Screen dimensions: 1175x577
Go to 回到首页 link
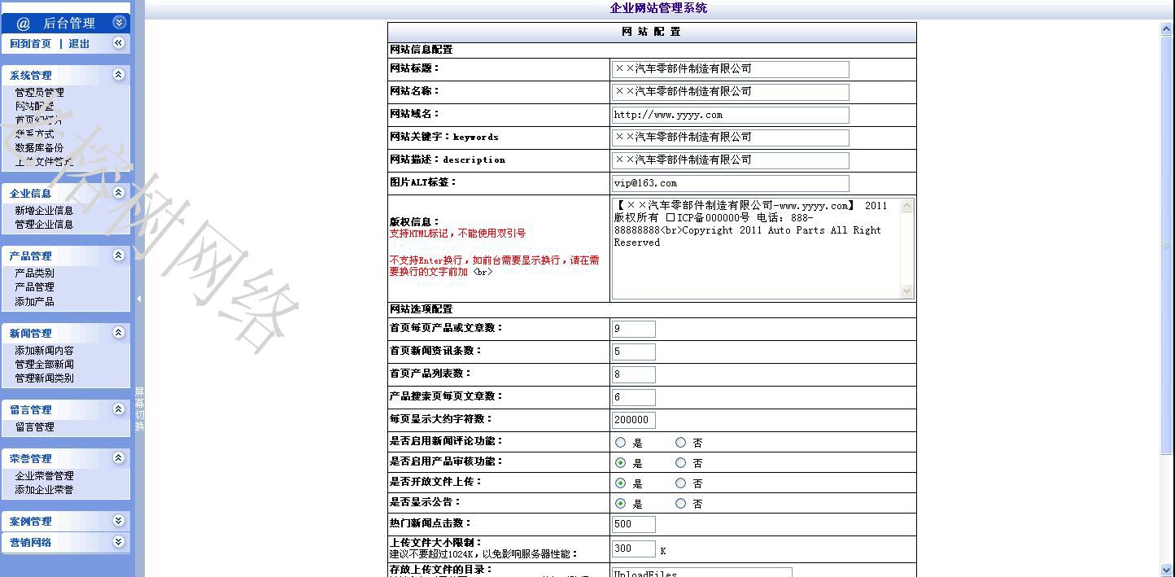(30, 44)
